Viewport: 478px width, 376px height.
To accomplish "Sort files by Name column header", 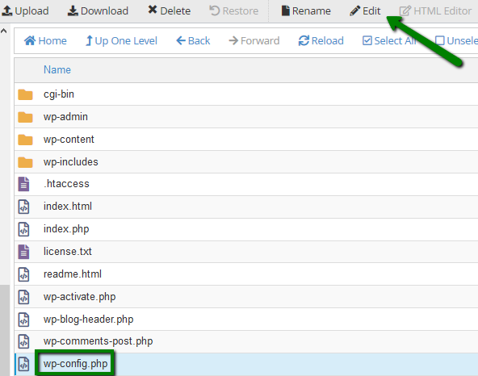I will coord(57,69).
